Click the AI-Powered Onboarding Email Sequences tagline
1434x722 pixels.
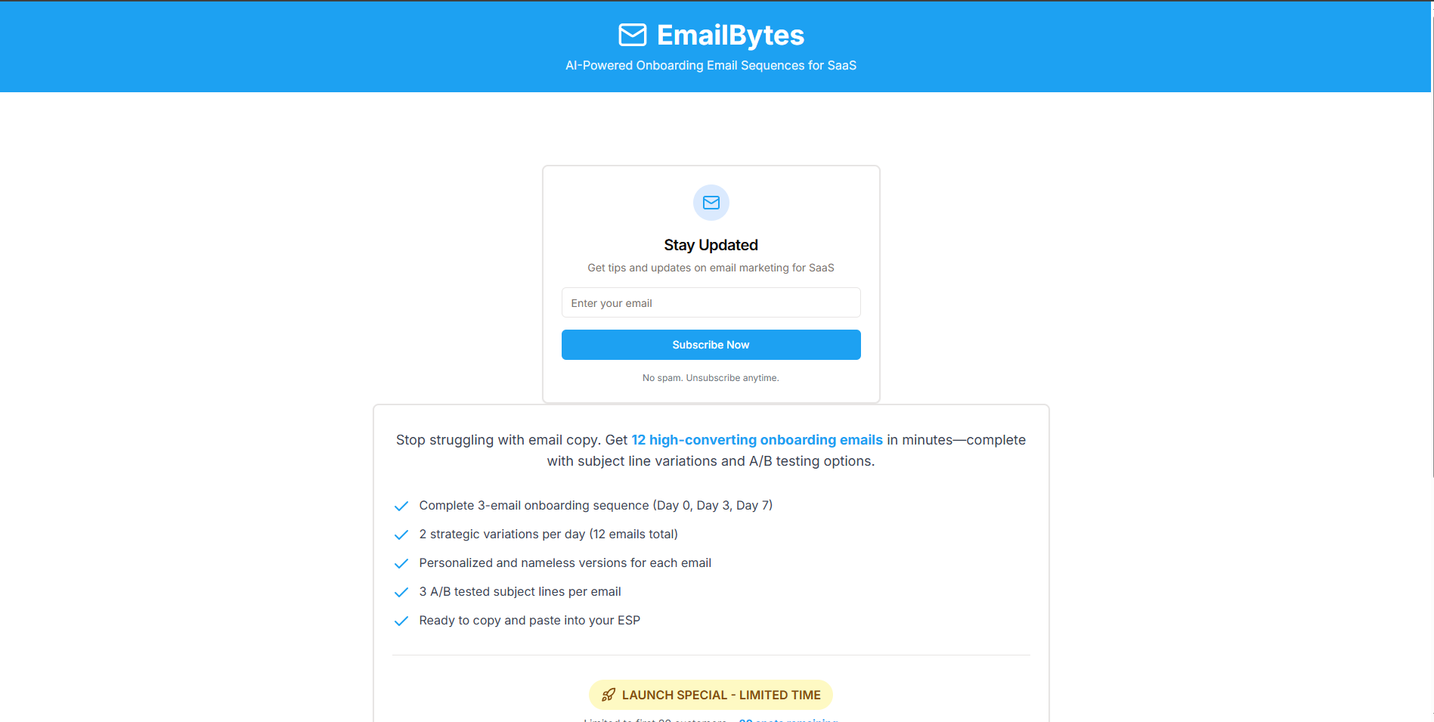(711, 66)
